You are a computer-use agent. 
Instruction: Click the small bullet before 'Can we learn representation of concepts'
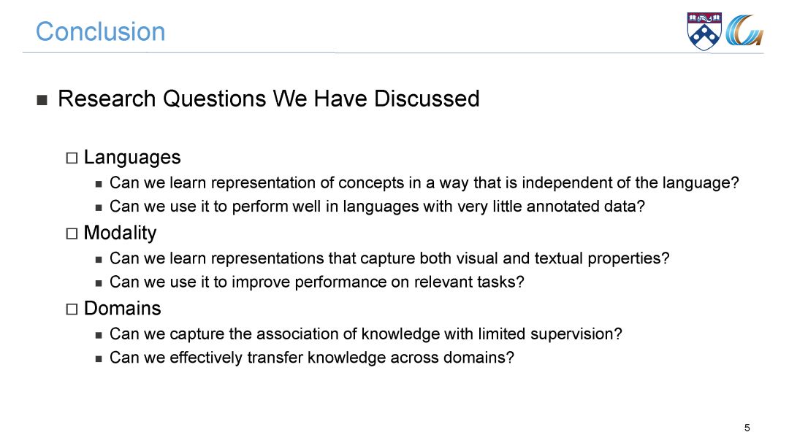[x=99, y=185]
